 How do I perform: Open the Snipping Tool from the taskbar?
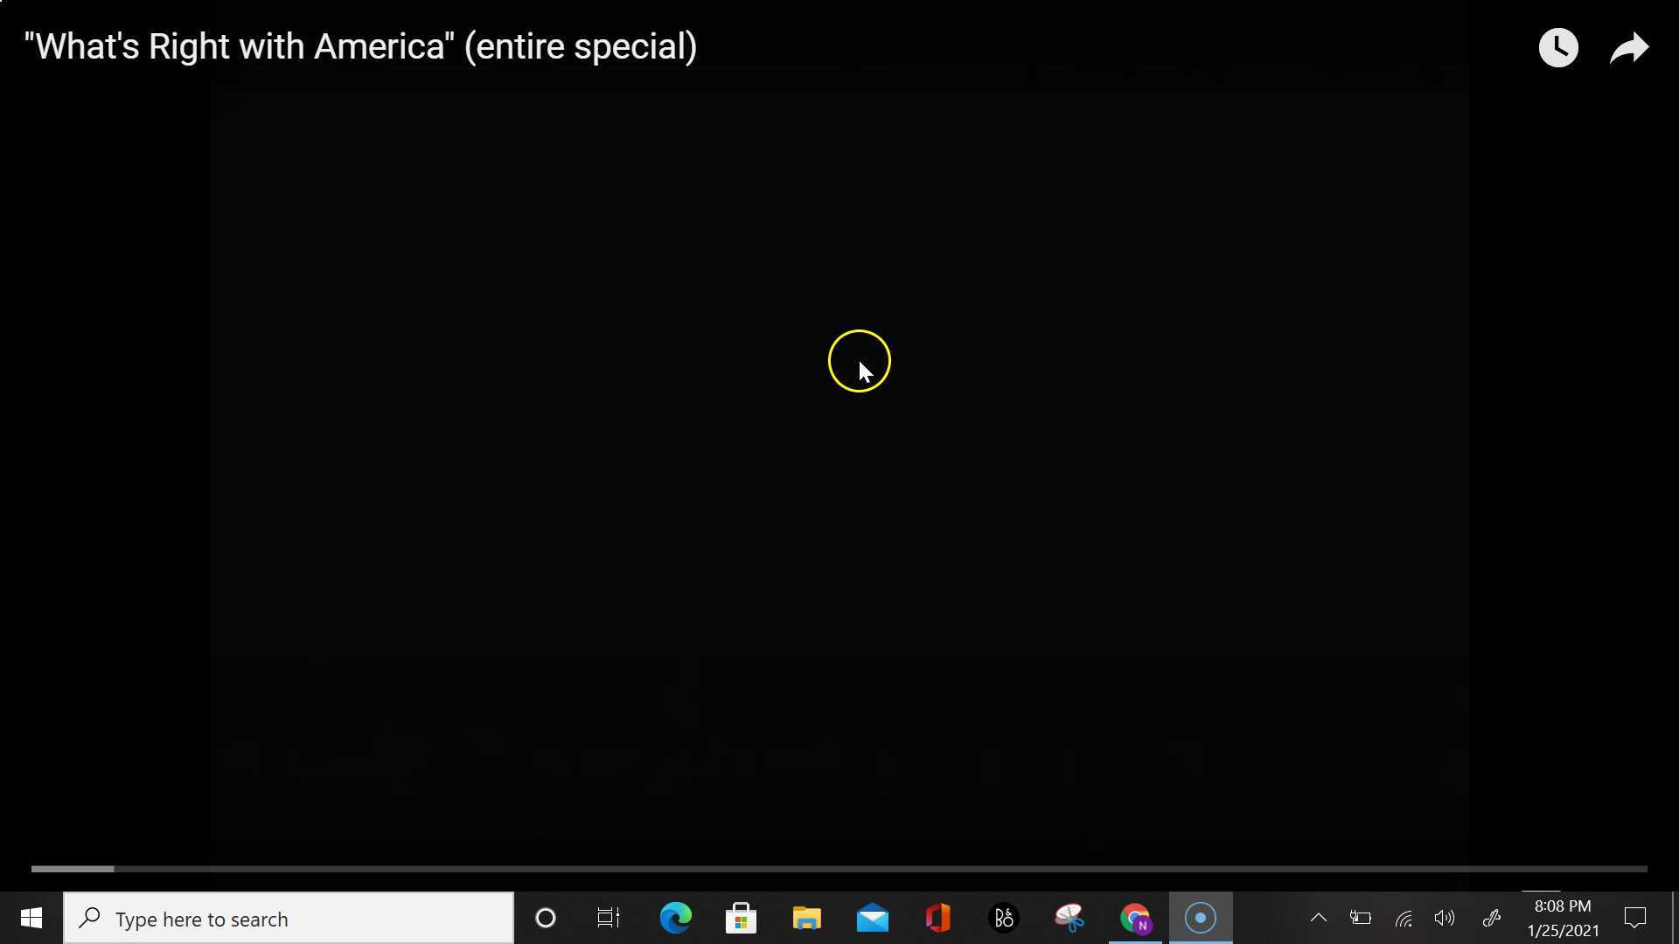coord(1069,919)
